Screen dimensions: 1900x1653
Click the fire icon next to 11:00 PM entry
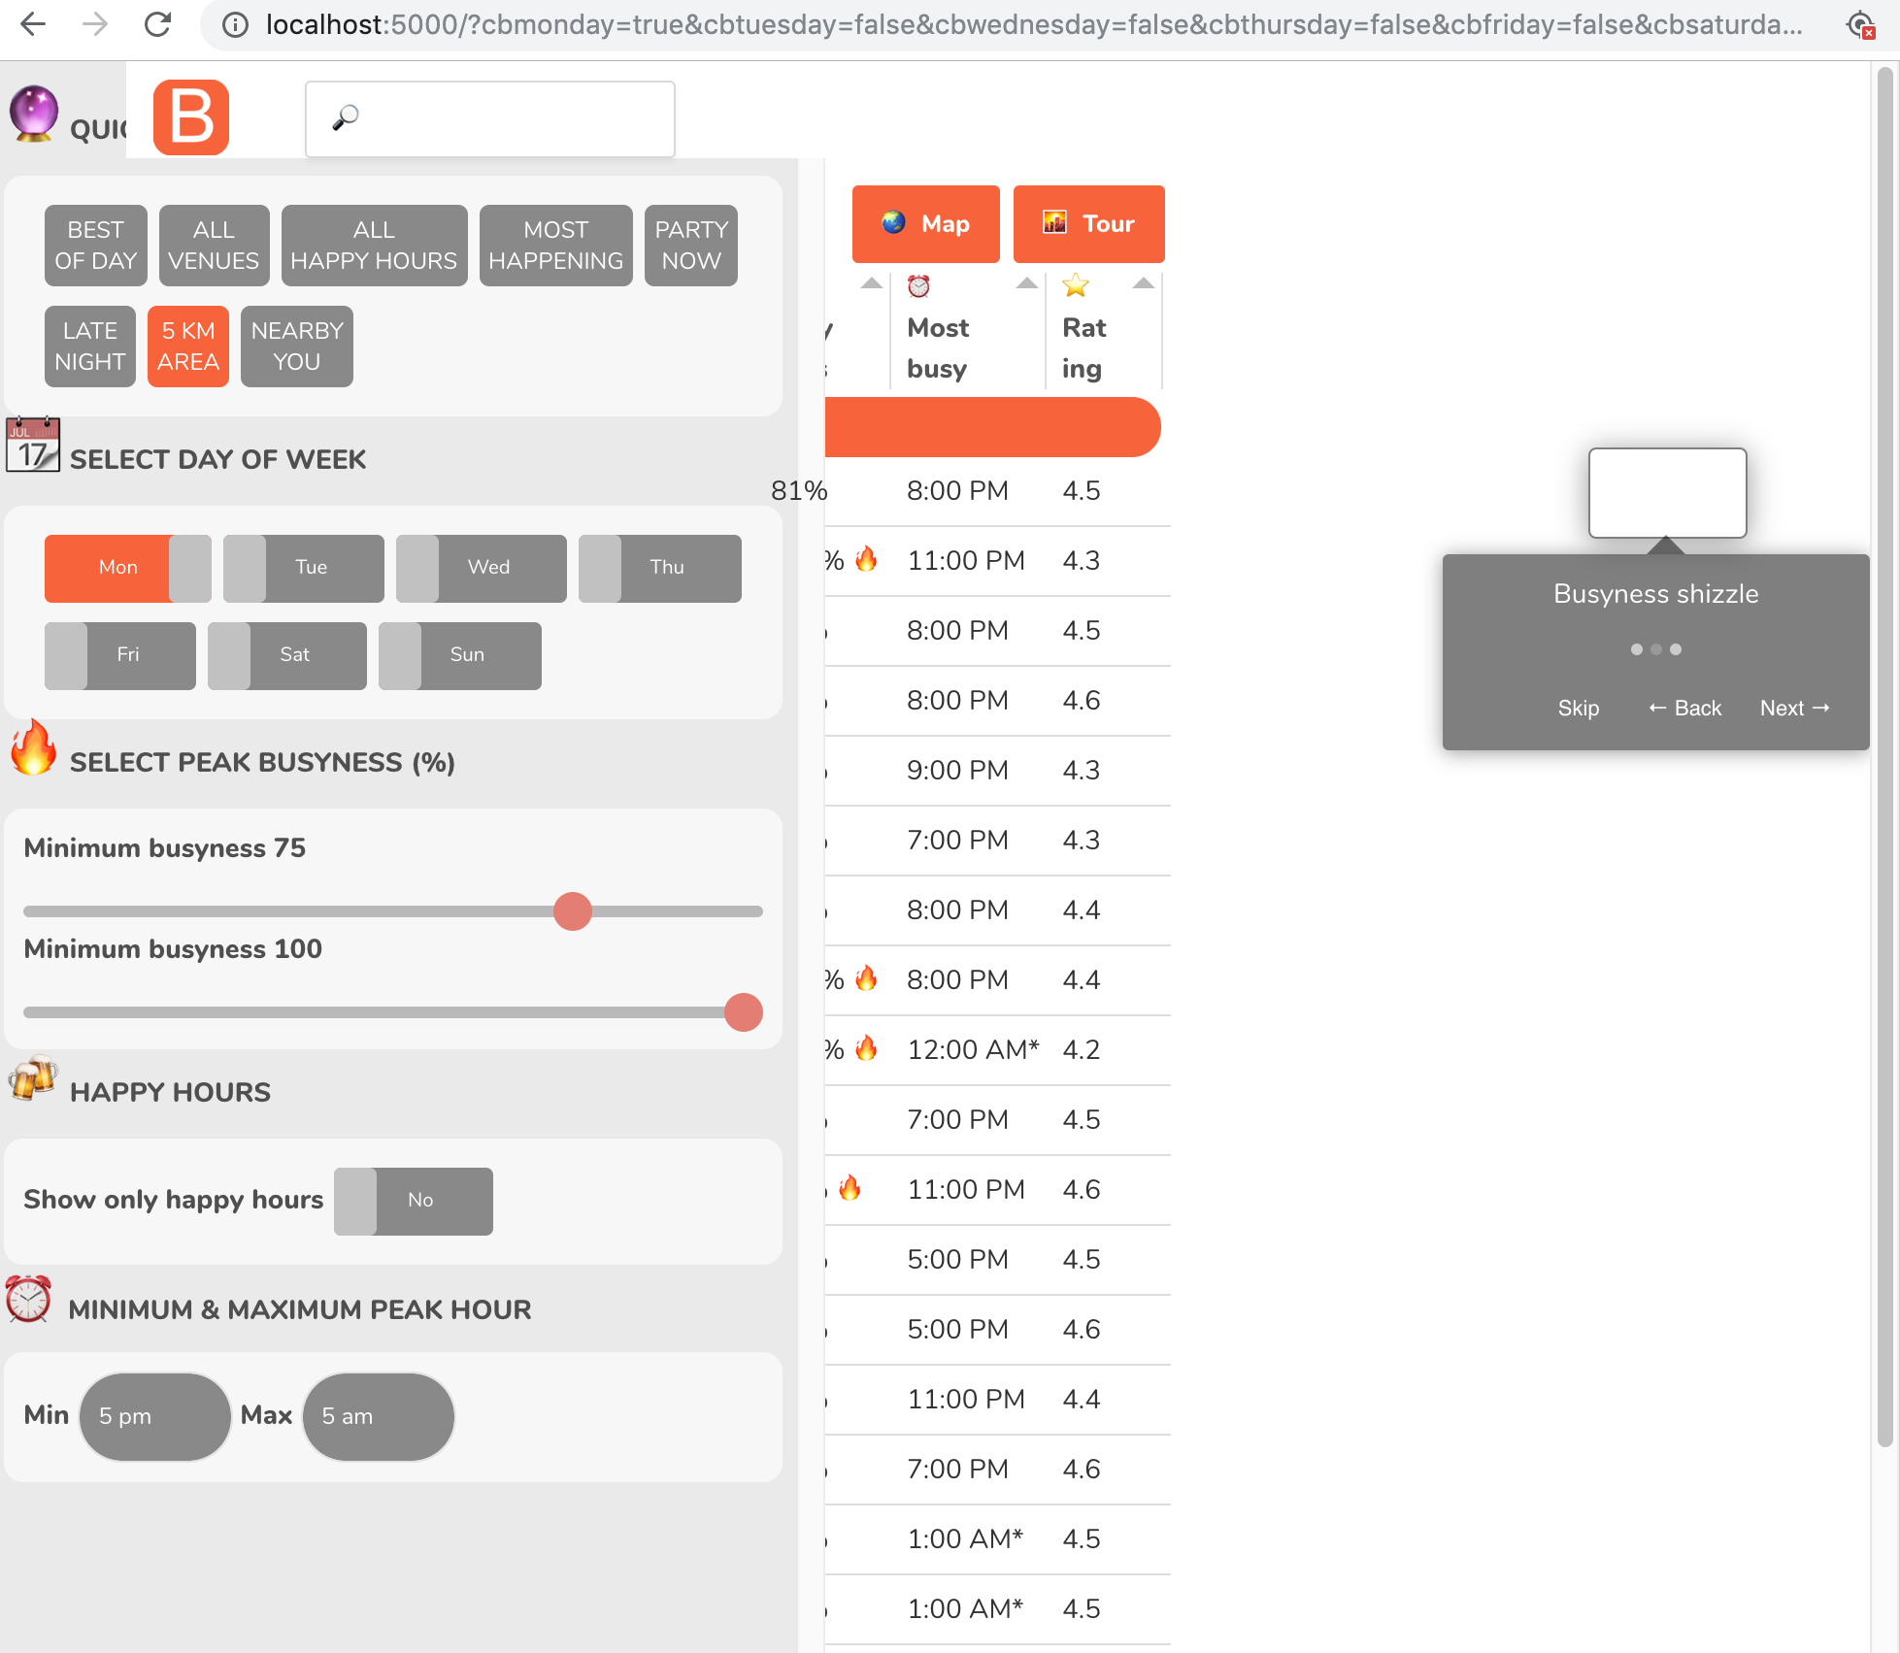click(x=867, y=560)
